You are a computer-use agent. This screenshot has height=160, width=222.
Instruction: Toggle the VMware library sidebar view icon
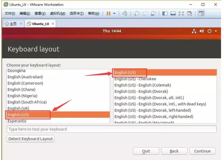click(x=165, y=13)
